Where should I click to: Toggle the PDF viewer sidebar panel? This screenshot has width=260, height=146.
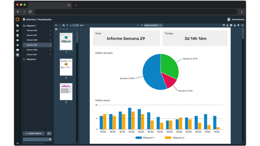(x=56, y=25)
